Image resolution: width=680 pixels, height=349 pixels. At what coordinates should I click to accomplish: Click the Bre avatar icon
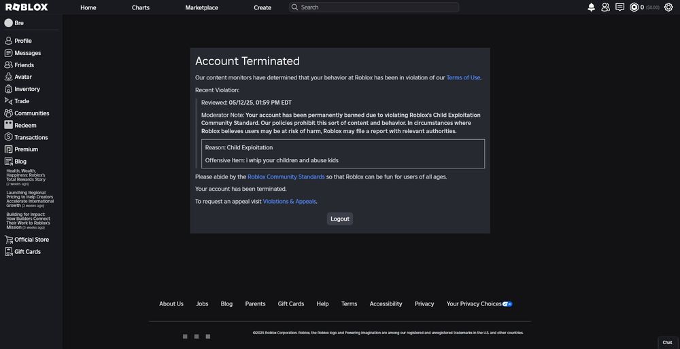point(8,23)
